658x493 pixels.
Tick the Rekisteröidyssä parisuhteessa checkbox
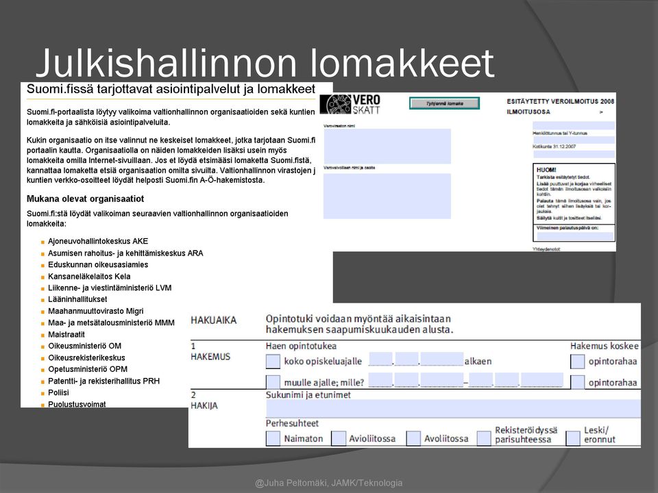click(x=484, y=438)
